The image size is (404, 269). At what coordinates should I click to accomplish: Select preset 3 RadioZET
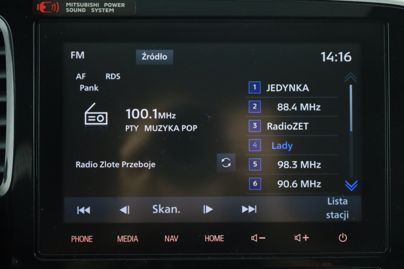click(292, 126)
